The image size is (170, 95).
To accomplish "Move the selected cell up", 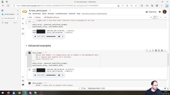I will pos(147,50).
